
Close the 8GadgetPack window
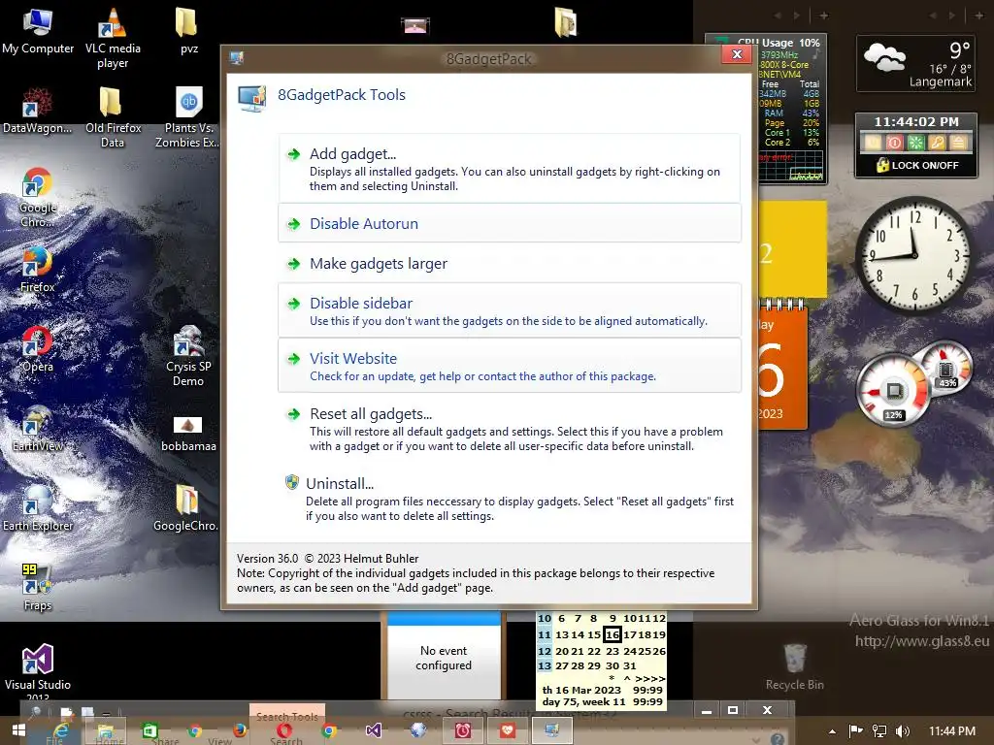737,54
